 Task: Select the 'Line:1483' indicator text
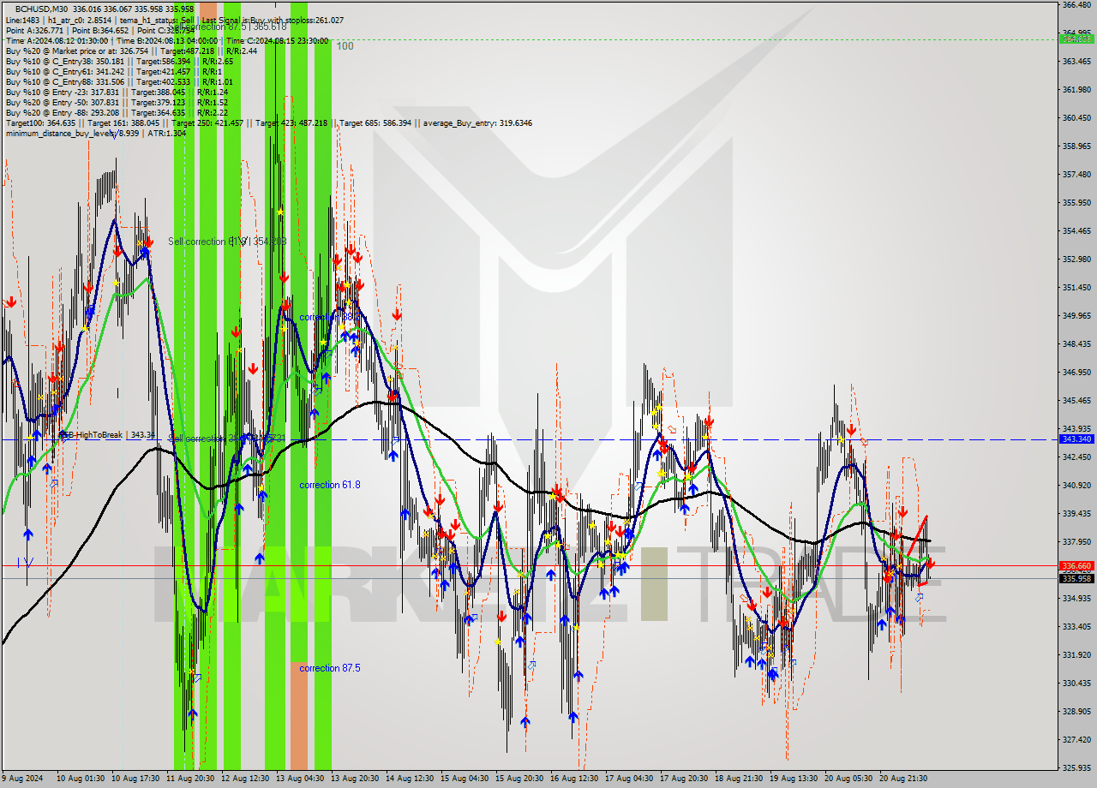tap(22, 20)
